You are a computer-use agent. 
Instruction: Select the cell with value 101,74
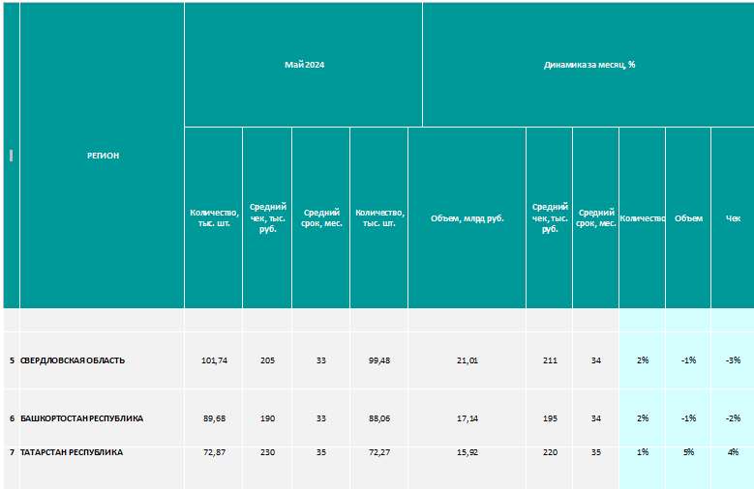tap(214, 360)
